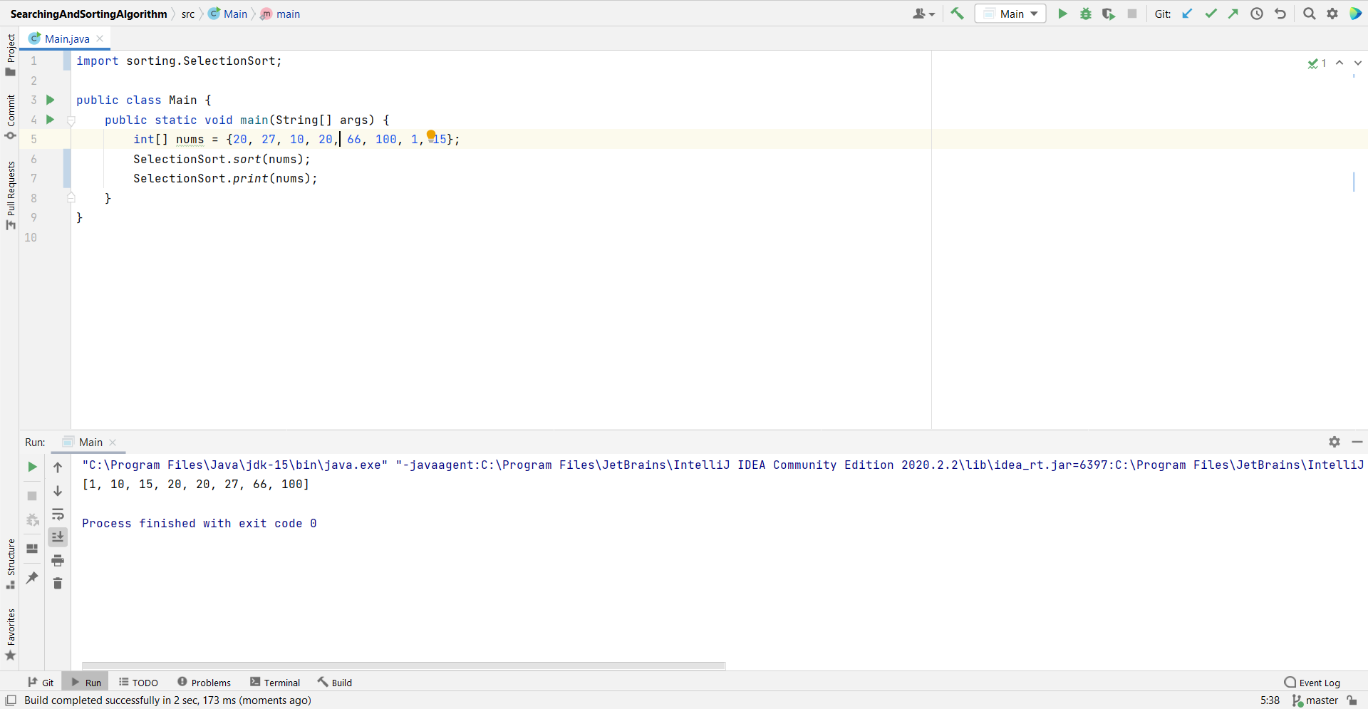1368x709 pixels.
Task: Toggle pin tab in Run panel
Action: (x=32, y=578)
